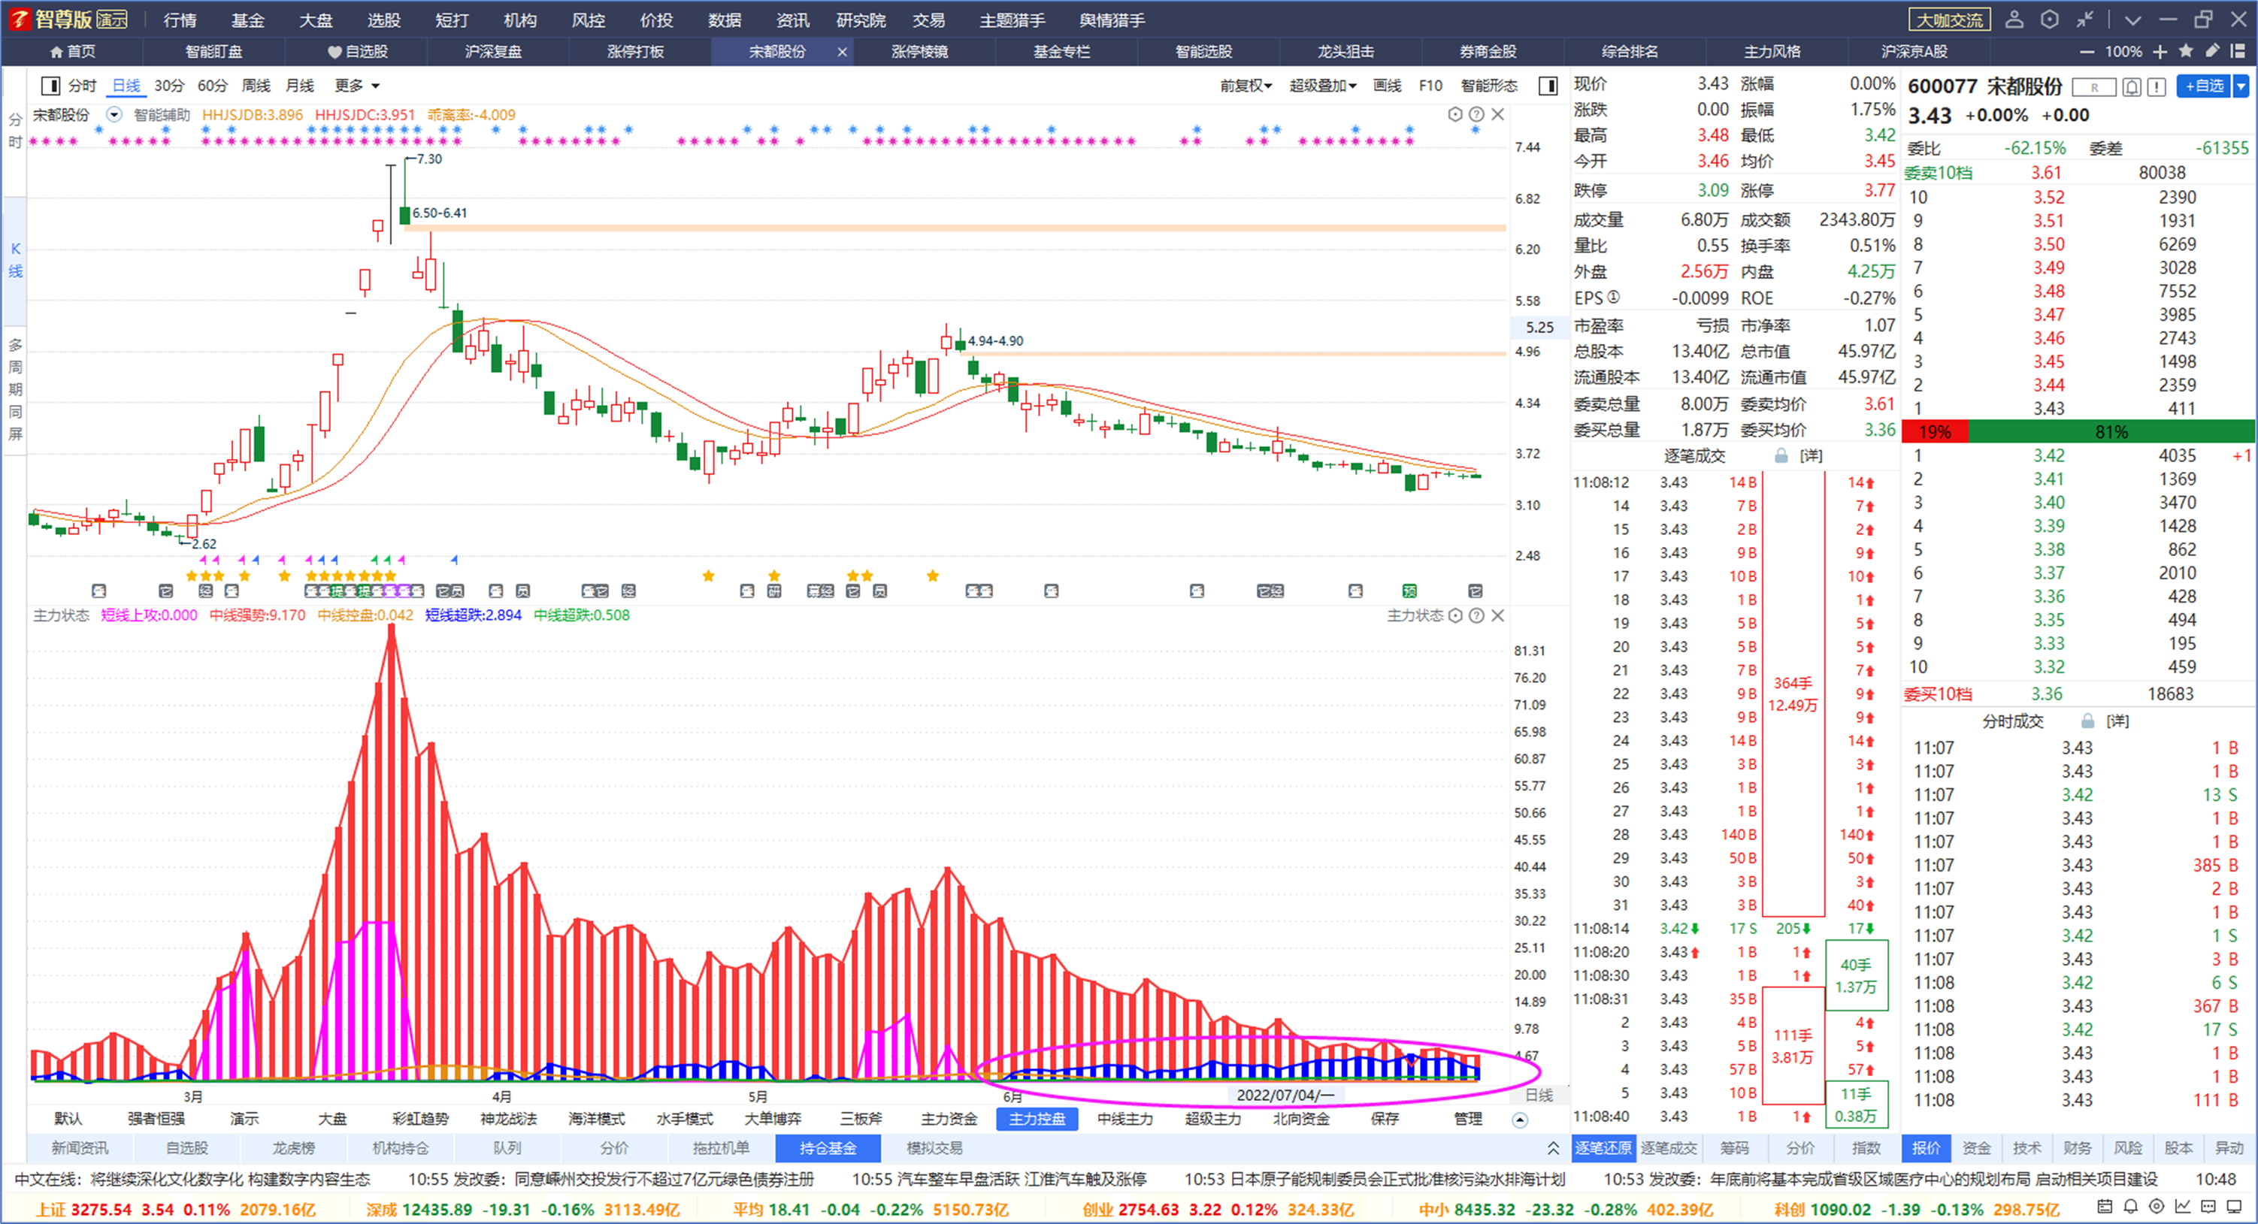This screenshot has height=1224, width=2258.
Task: Open the hexagon settings icon in the title bar
Action: (x=2049, y=20)
